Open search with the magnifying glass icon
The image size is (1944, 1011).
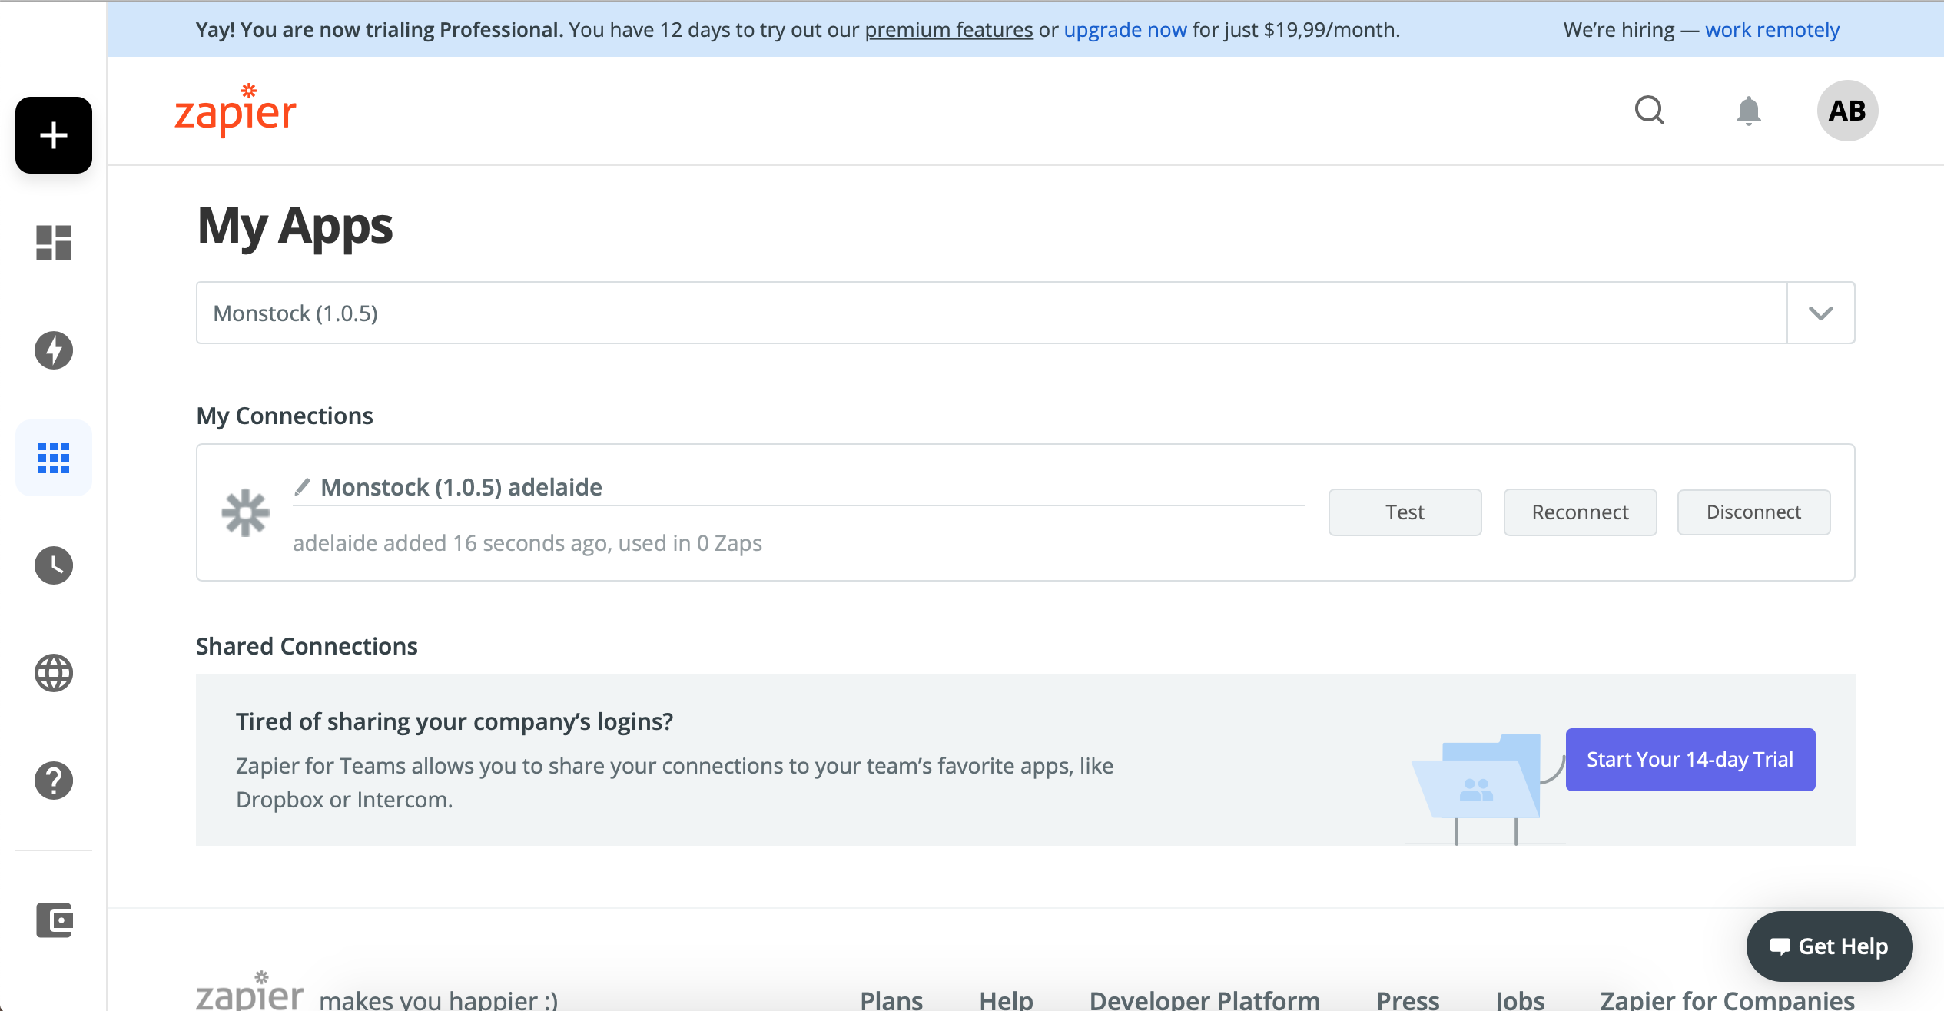coord(1649,111)
